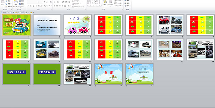215x108 pixels.
Task: Select slide 16 thumbnail 沪K 32013
Action: (47, 74)
